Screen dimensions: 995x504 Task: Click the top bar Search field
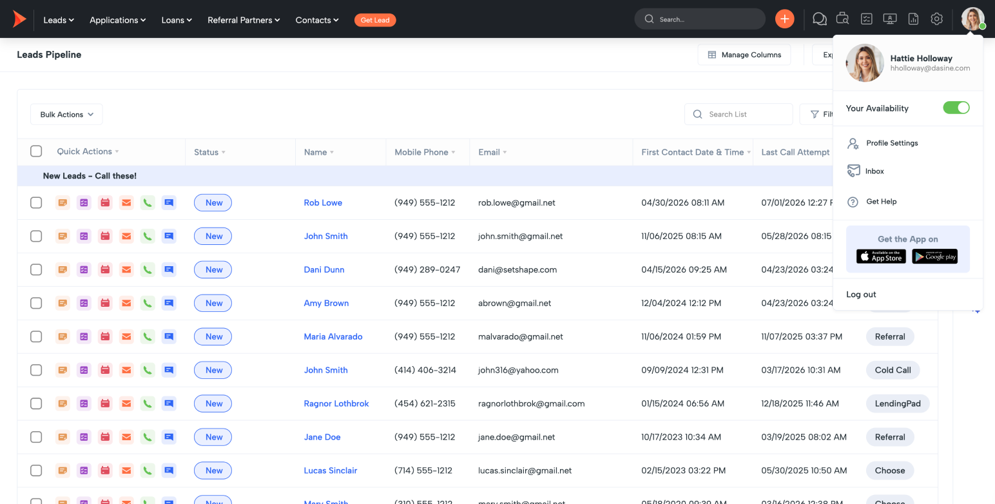pos(700,19)
